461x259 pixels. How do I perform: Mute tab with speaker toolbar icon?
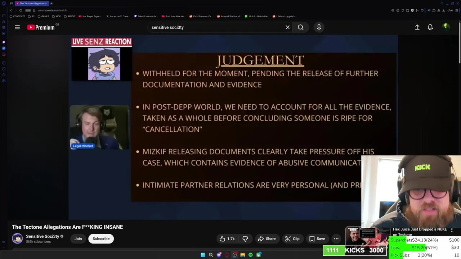429,10
